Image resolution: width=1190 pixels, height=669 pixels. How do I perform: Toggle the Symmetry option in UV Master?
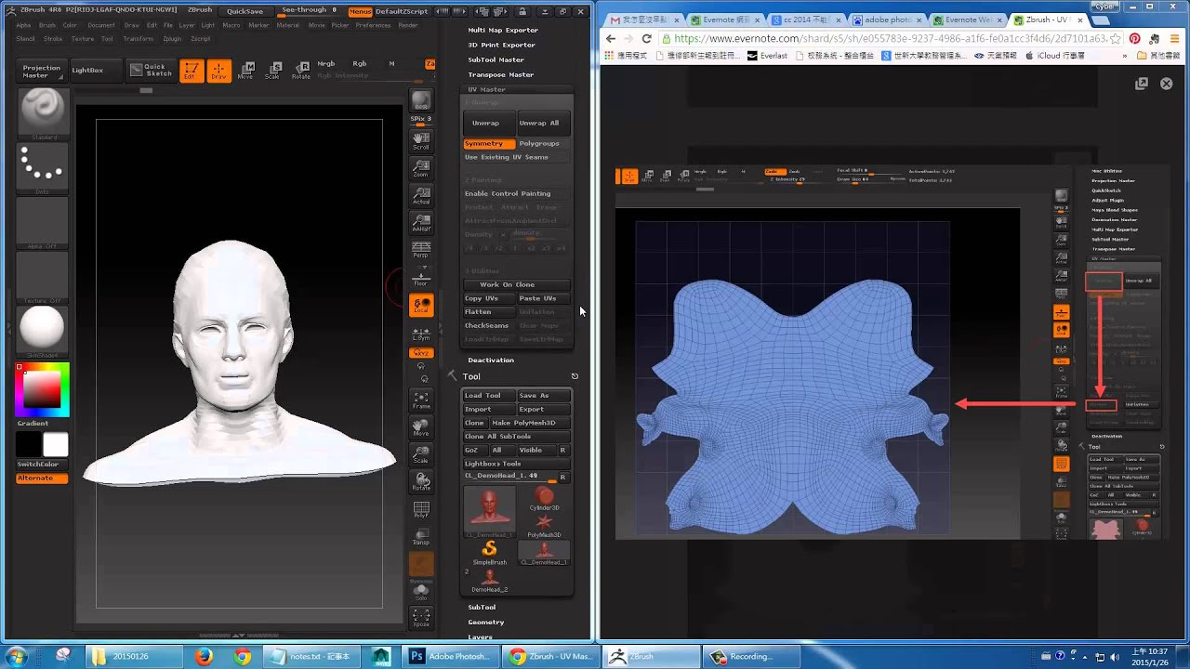click(x=489, y=144)
